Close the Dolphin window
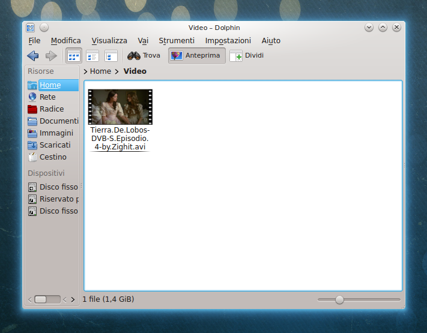 point(396,28)
